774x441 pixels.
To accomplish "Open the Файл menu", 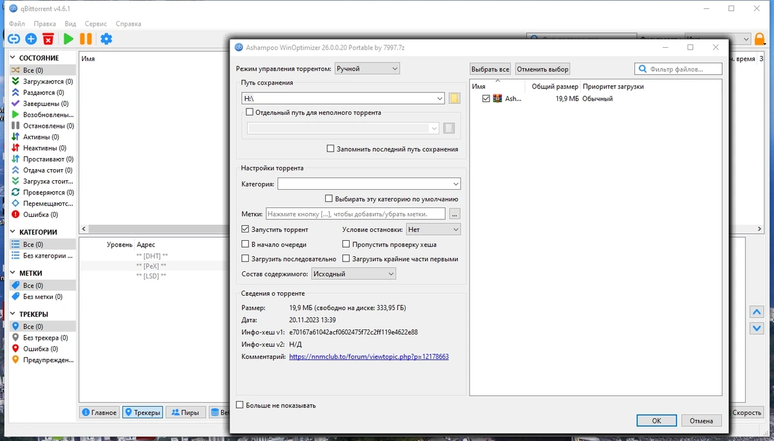I will coord(17,23).
